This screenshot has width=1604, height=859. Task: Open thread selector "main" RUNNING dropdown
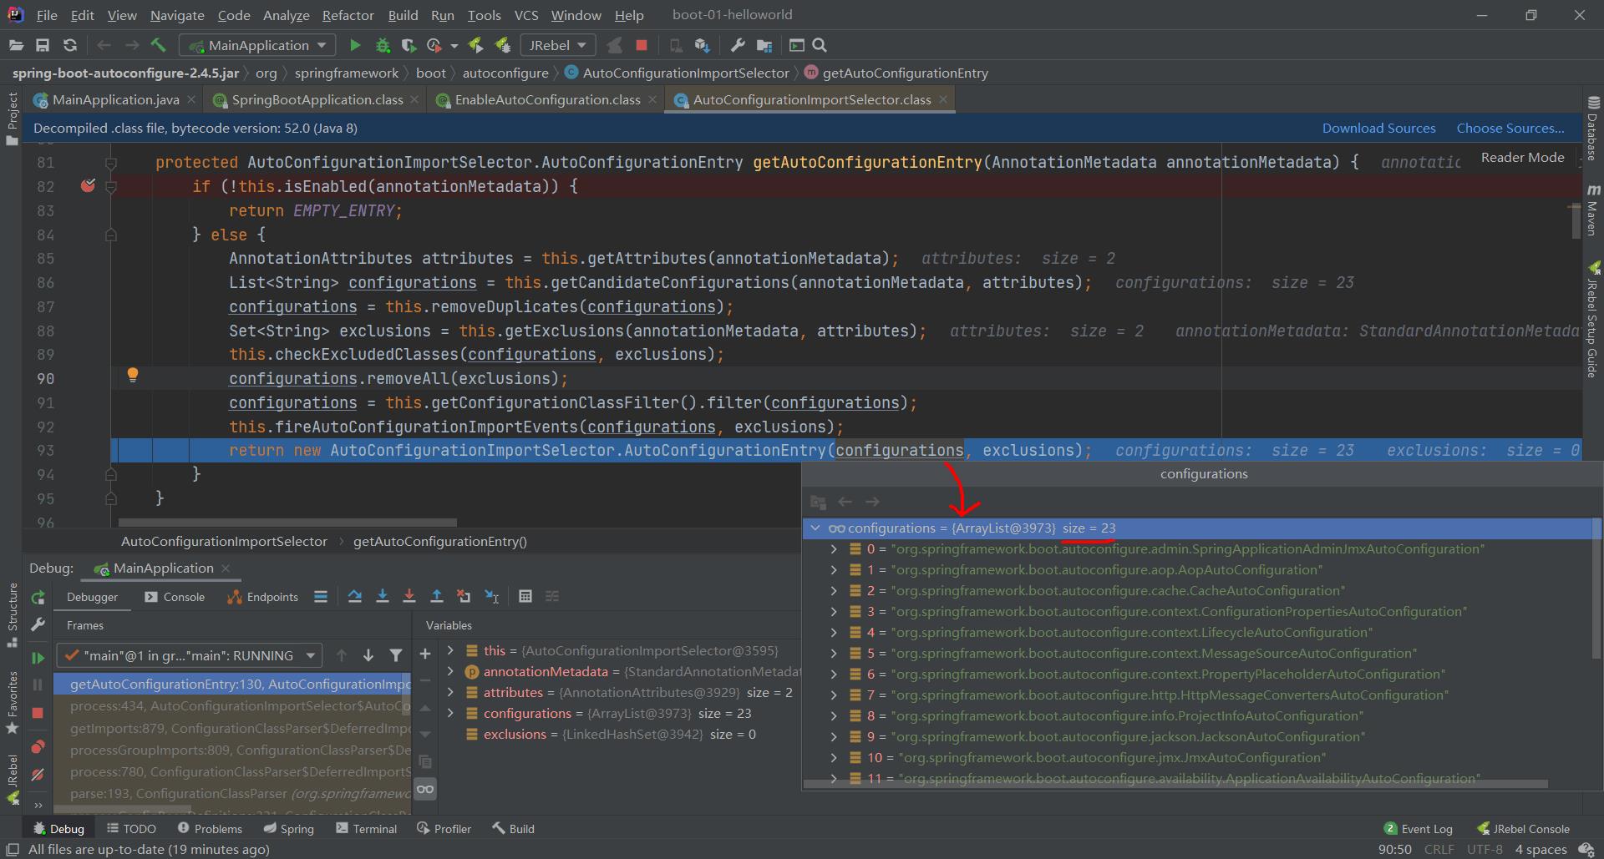click(x=189, y=655)
